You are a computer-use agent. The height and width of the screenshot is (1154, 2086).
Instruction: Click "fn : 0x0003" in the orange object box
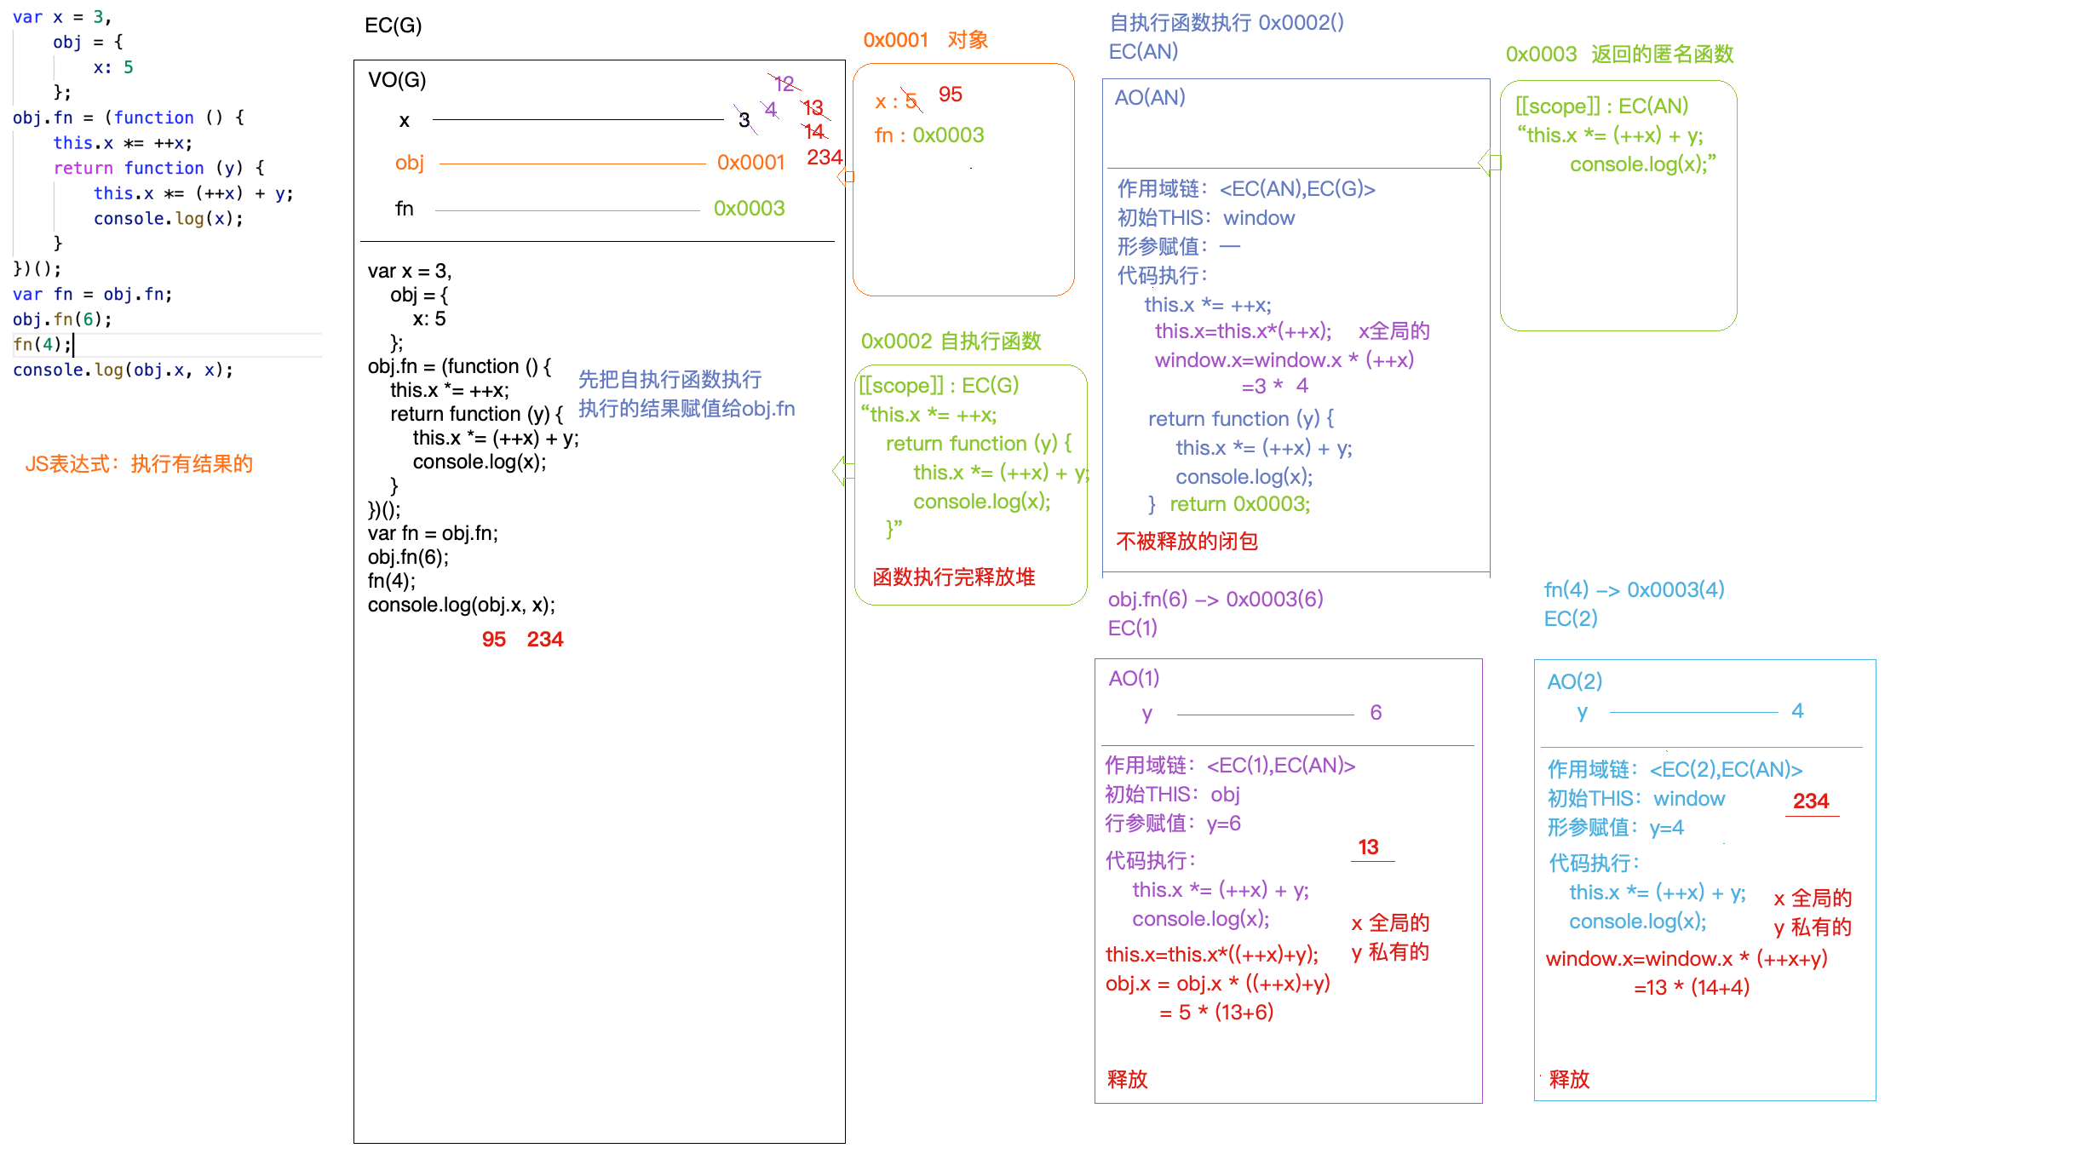tap(928, 135)
